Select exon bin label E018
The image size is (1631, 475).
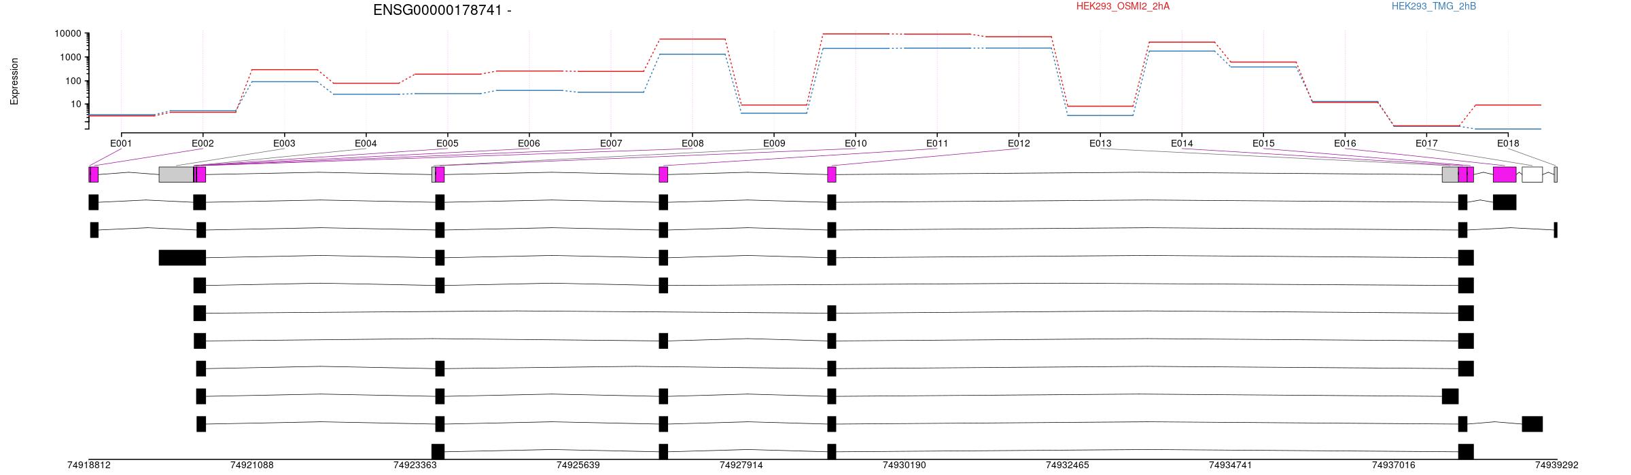[1508, 143]
